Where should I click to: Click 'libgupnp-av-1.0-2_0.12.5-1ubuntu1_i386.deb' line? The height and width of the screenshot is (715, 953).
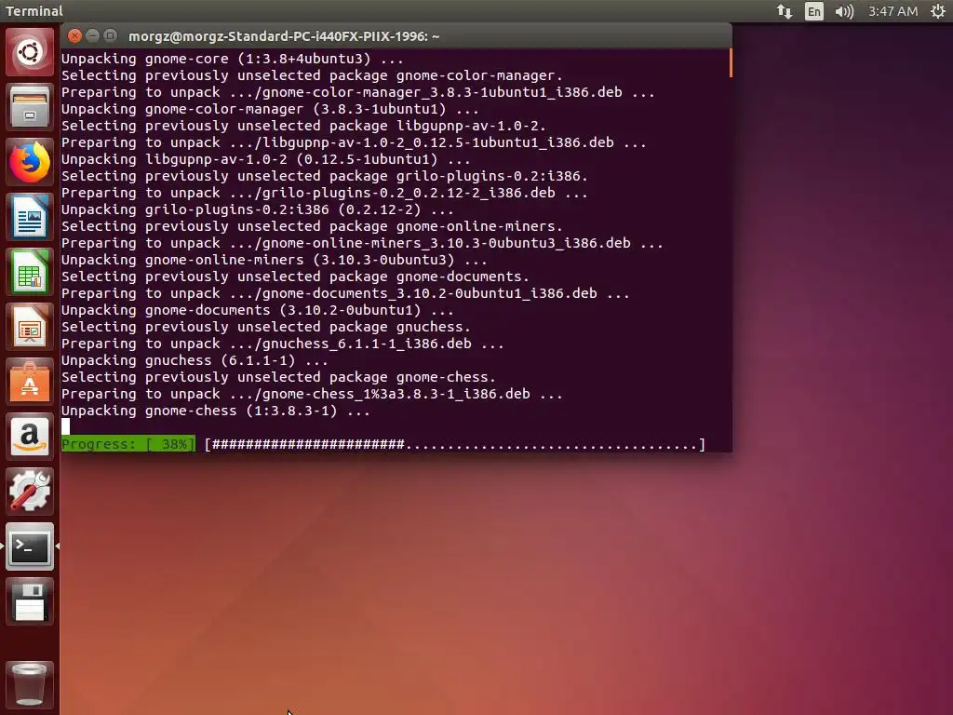tap(354, 142)
